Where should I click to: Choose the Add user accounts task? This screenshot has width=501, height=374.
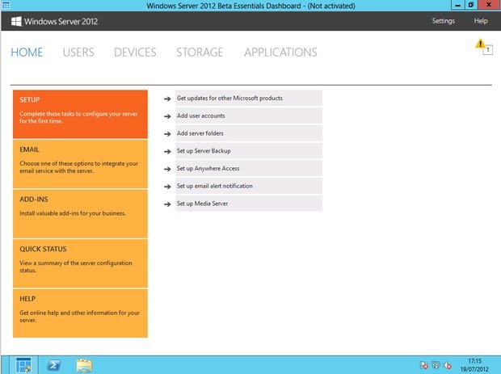[x=249, y=116]
